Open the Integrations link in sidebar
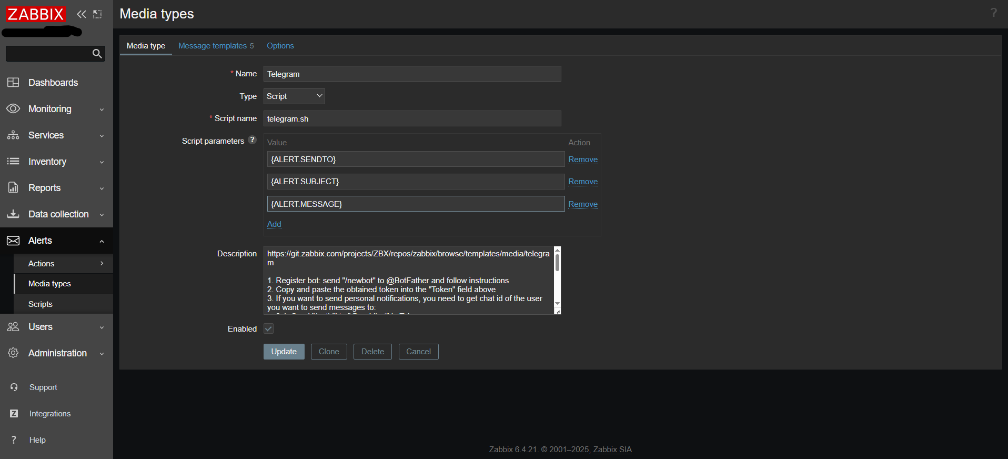Viewport: 1008px width, 459px height. click(50, 414)
